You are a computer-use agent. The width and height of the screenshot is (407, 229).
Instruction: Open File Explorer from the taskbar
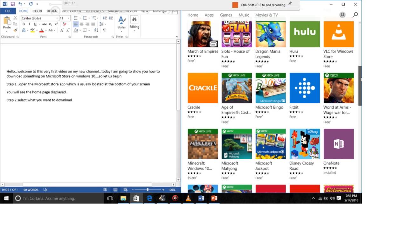tap(123, 198)
